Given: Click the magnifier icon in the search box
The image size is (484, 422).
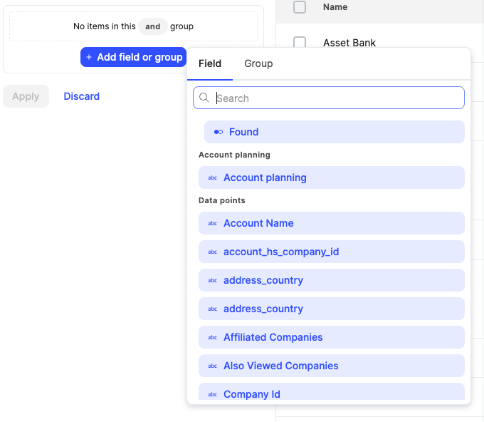Looking at the screenshot, I should pyautogui.click(x=204, y=98).
